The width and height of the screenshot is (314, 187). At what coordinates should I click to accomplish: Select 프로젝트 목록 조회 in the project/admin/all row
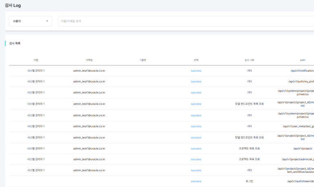(249, 159)
